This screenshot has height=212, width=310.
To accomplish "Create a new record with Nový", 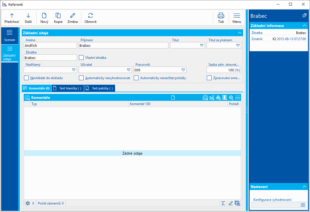I will pos(44,18).
